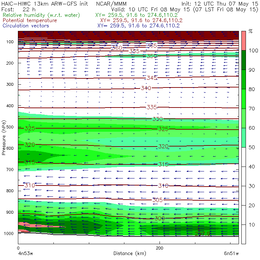Click the aqua 50–60% colorbar segment
The width and height of the screenshot is (260, 260).
coord(243,137)
